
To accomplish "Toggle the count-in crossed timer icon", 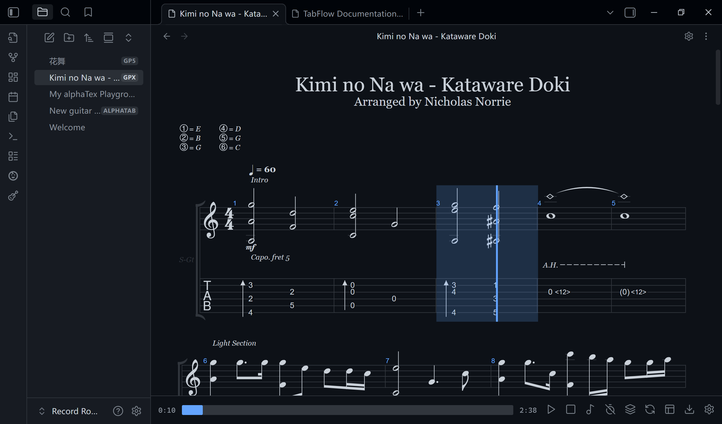I will (x=610, y=409).
